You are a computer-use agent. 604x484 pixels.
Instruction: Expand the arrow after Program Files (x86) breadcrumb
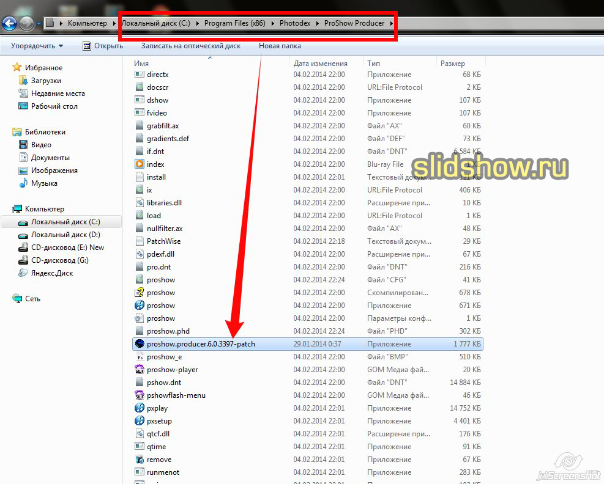click(272, 23)
